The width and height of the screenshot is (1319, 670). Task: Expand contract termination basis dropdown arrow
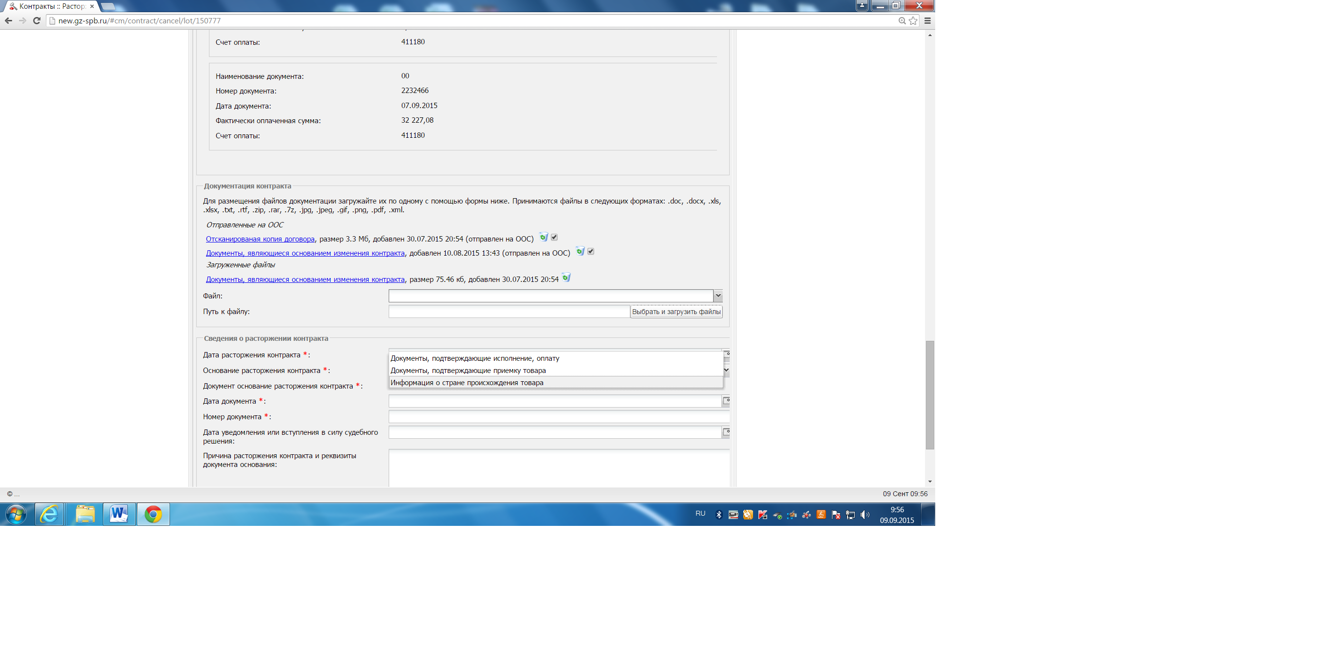(726, 370)
